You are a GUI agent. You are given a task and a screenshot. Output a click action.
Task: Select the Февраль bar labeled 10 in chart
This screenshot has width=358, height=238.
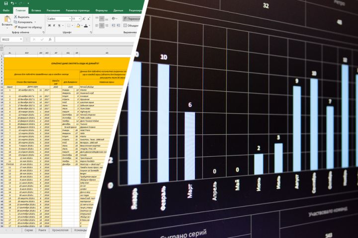(x=163, y=123)
